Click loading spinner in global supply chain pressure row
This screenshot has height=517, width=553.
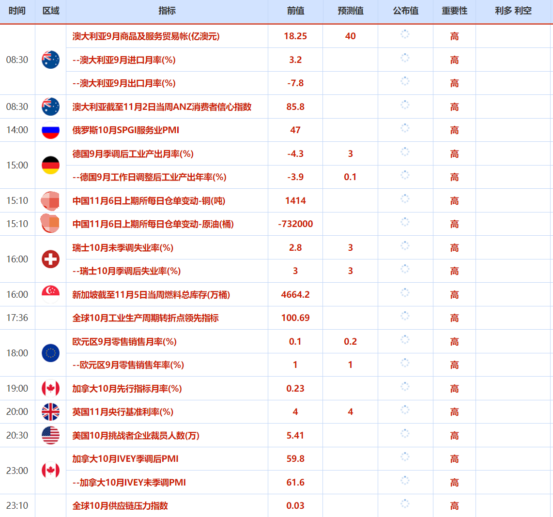[x=405, y=503]
